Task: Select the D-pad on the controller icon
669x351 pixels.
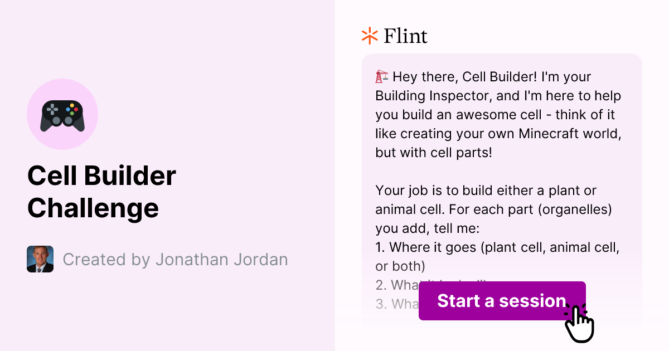Action: [x=51, y=110]
